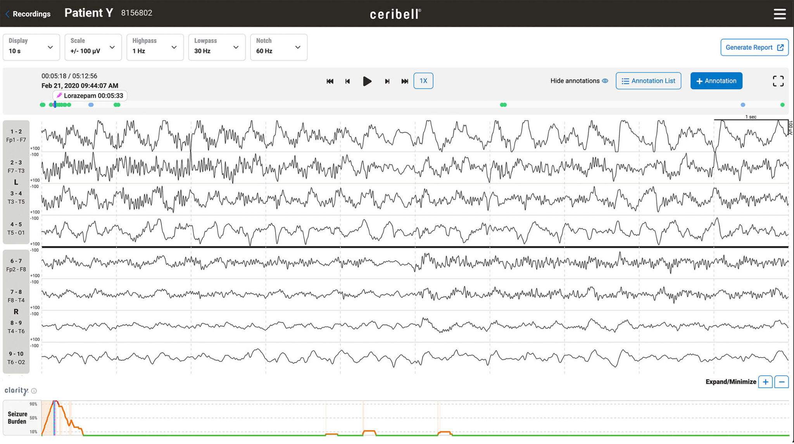
Task: Open the Highpass filter dropdown
Action: pos(155,47)
